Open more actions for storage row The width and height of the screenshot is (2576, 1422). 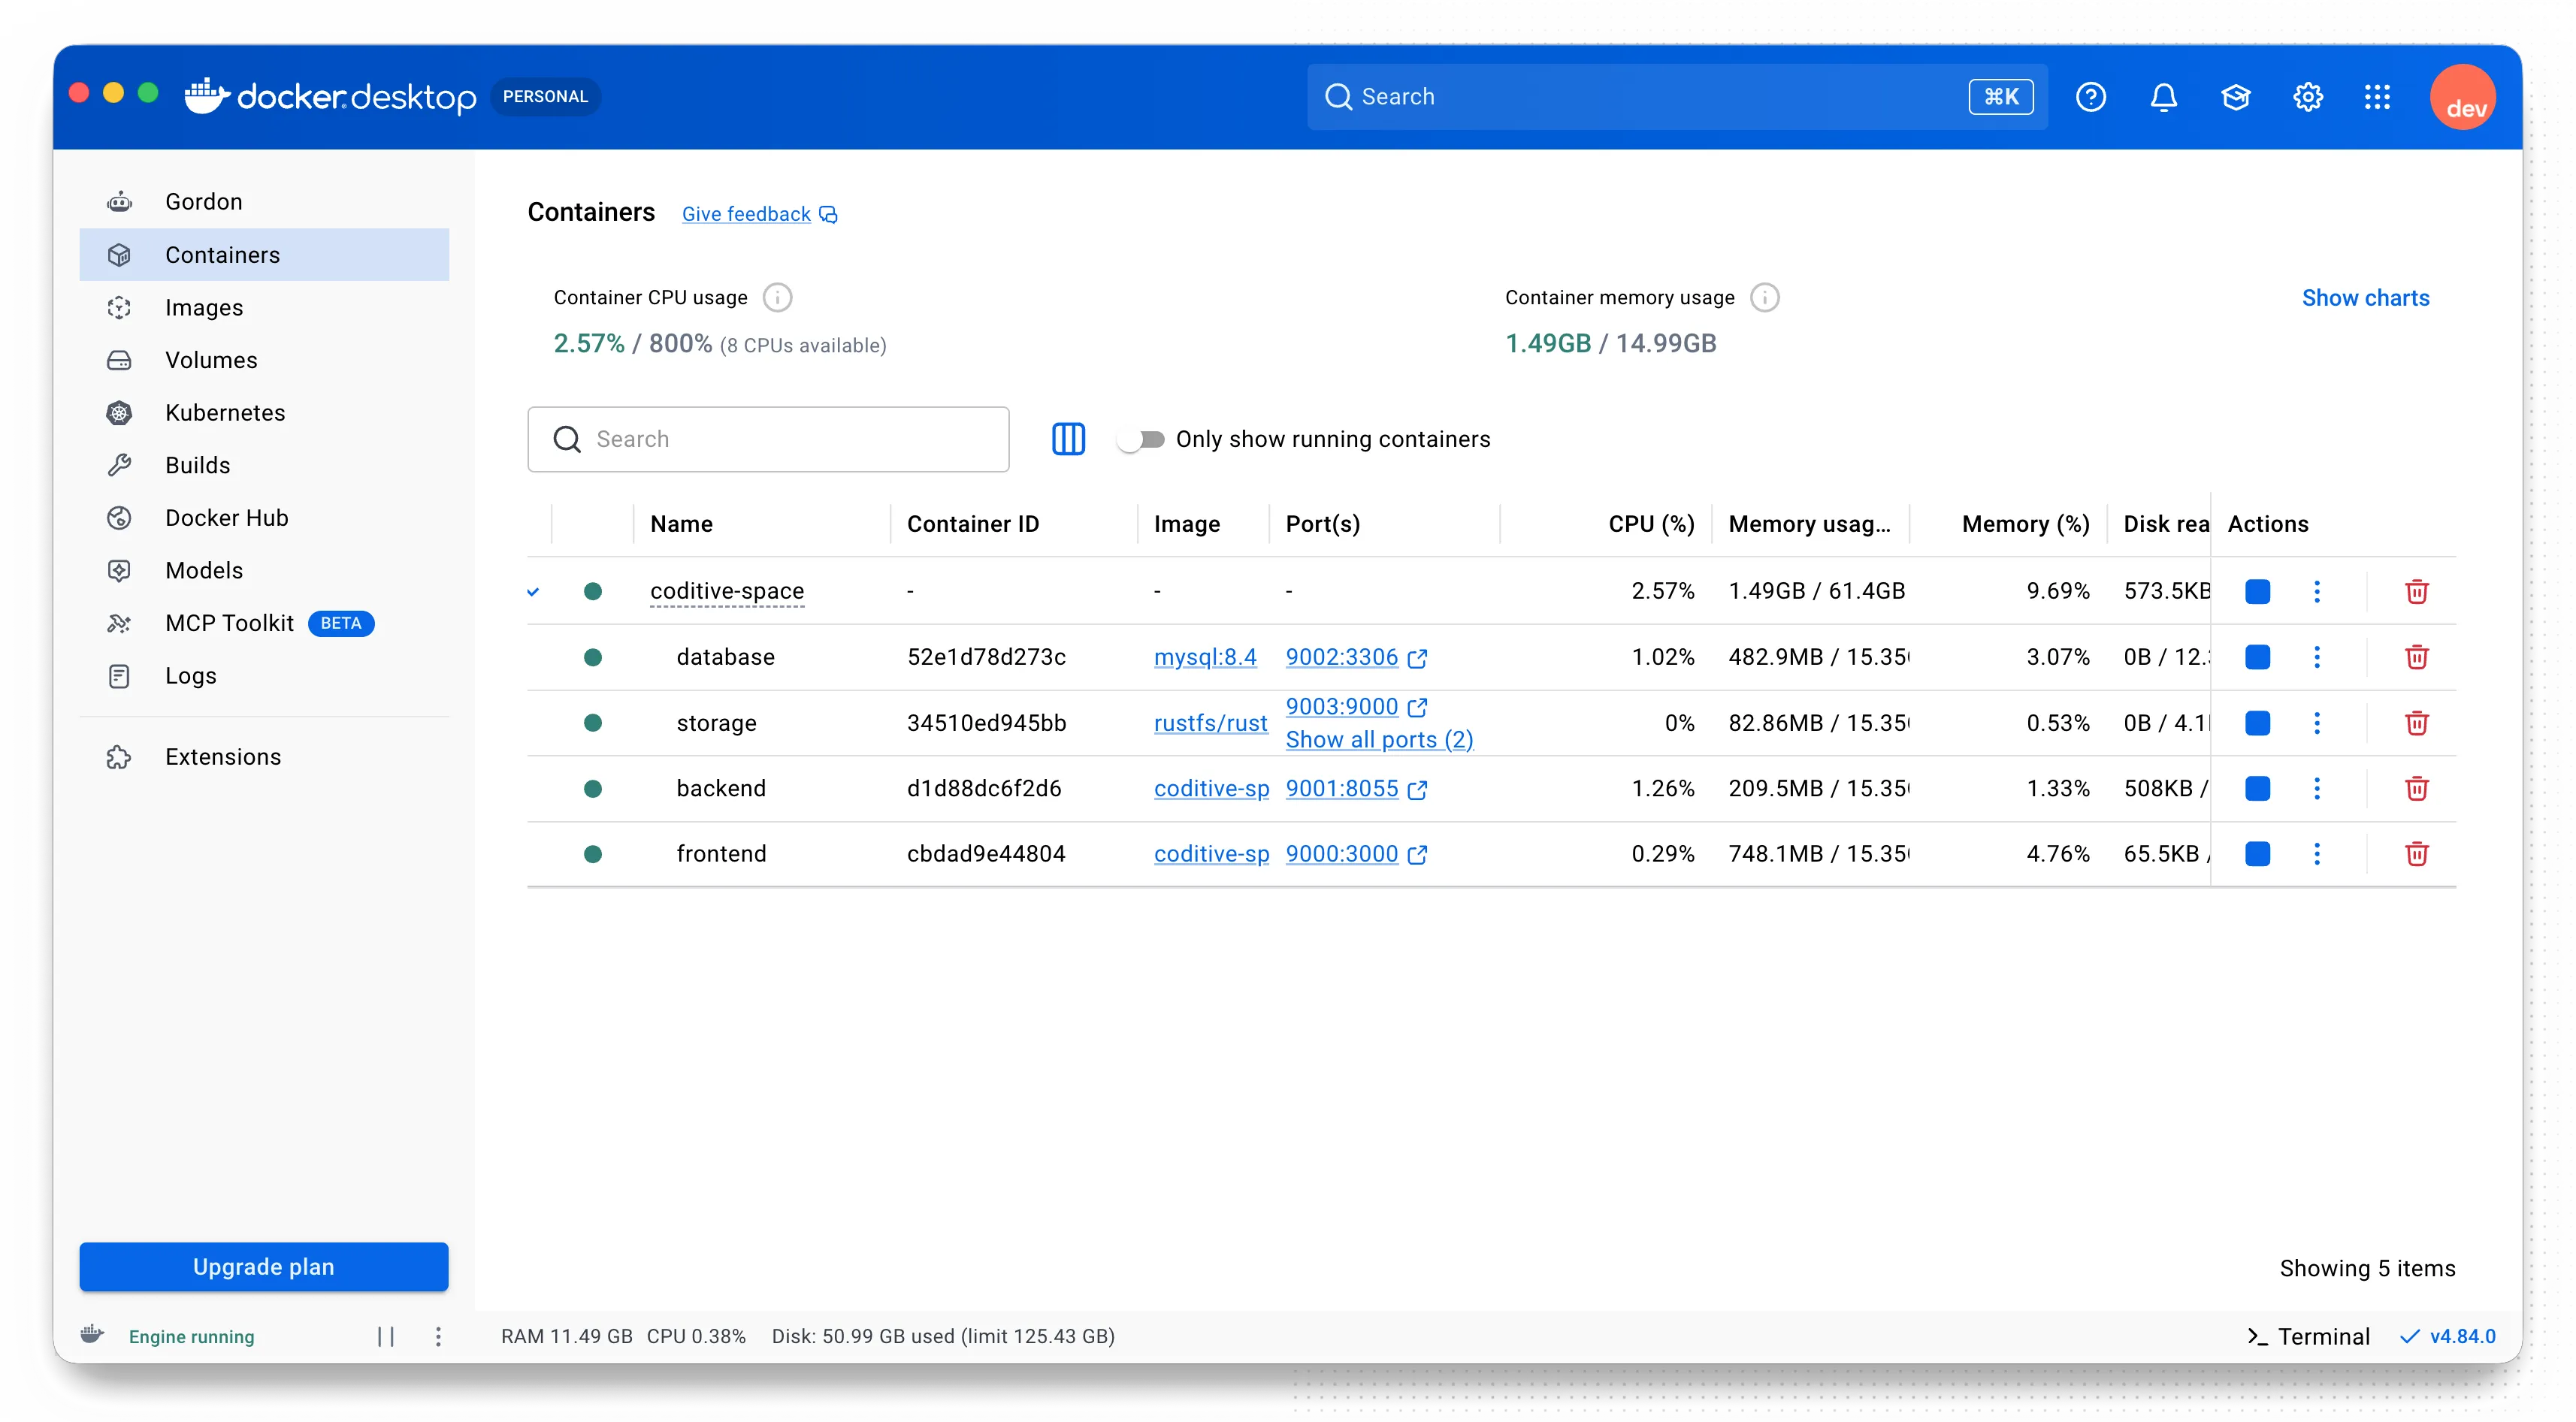click(x=2316, y=723)
